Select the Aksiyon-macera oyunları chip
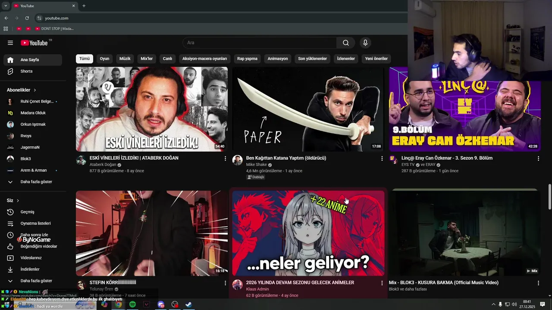Image resolution: width=552 pixels, height=310 pixels. 205,59
